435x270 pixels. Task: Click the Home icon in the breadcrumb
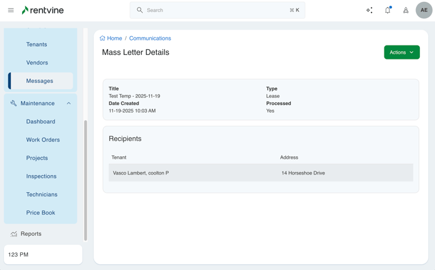(102, 39)
